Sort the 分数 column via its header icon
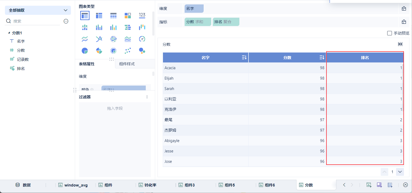This screenshot has width=412, height=193. 322,57
